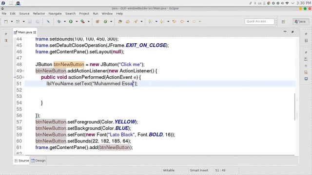Open the Next Annotation dropdown arrow
This screenshot has height=175, width=312.
click(x=156, y=21)
